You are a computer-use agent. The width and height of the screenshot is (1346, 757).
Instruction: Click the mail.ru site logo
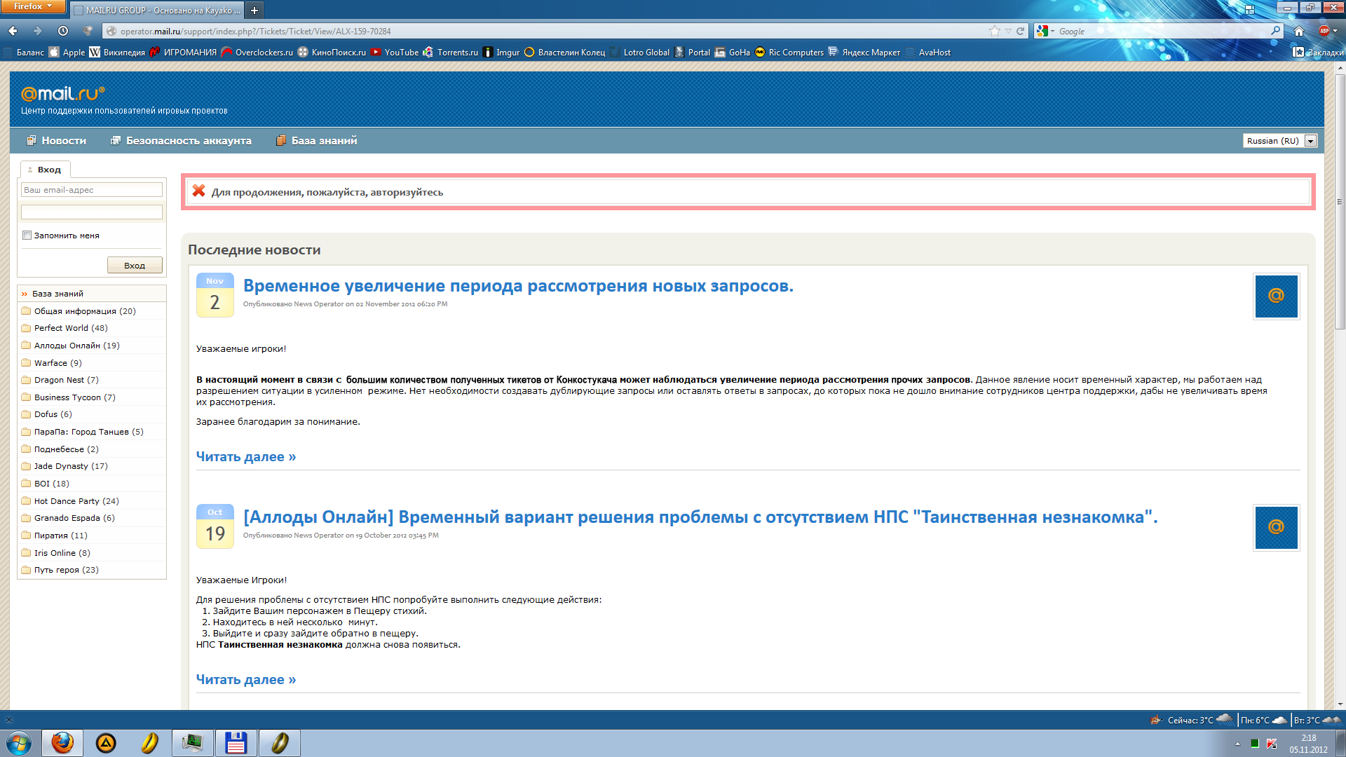coord(63,93)
